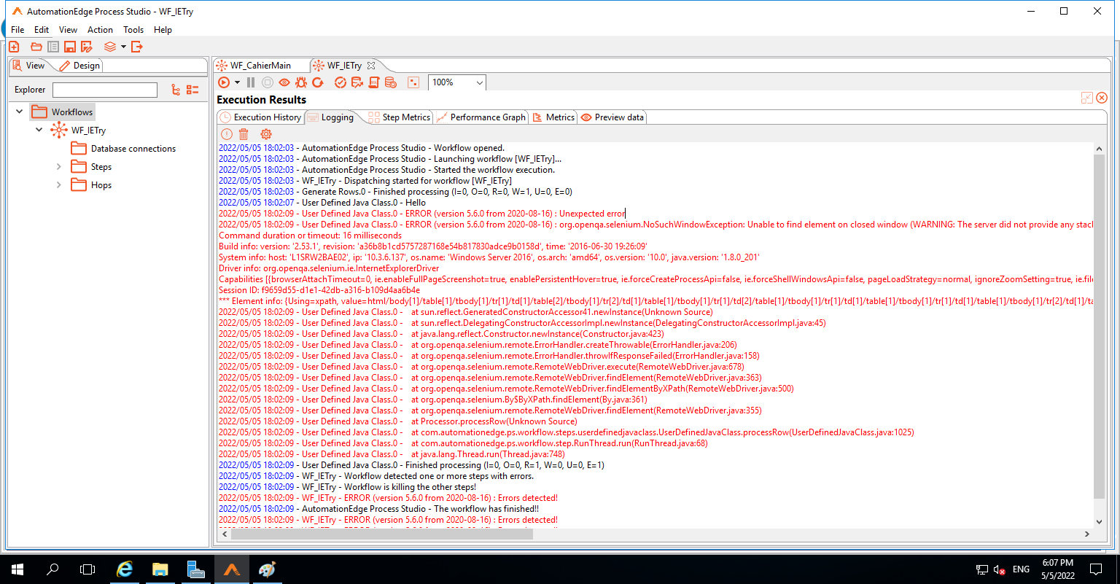The height and width of the screenshot is (584, 1120).
Task: Click the Task View taskbar icon
Action: [87, 569]
